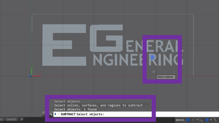Click the MODEL space button in status bar
219x123 pixels.
(x=180, y=120)
